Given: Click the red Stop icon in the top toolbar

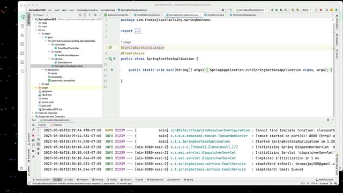Looking at the screenshot, I should point(321,10).
